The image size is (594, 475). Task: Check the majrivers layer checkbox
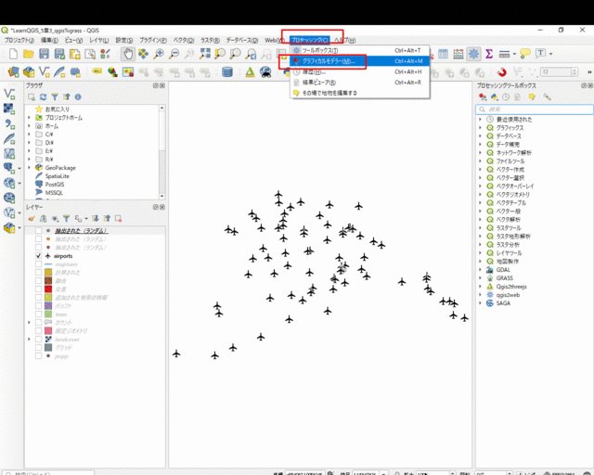38,264
